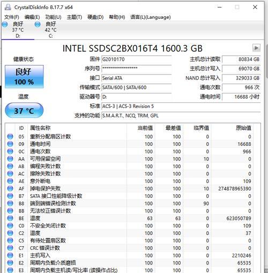Open the 文件(F) menu

click(12, 17)
